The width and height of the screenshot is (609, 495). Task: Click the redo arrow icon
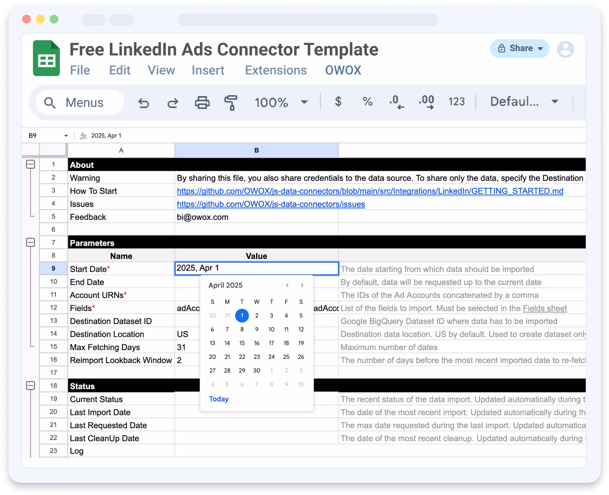pos(173,103)
